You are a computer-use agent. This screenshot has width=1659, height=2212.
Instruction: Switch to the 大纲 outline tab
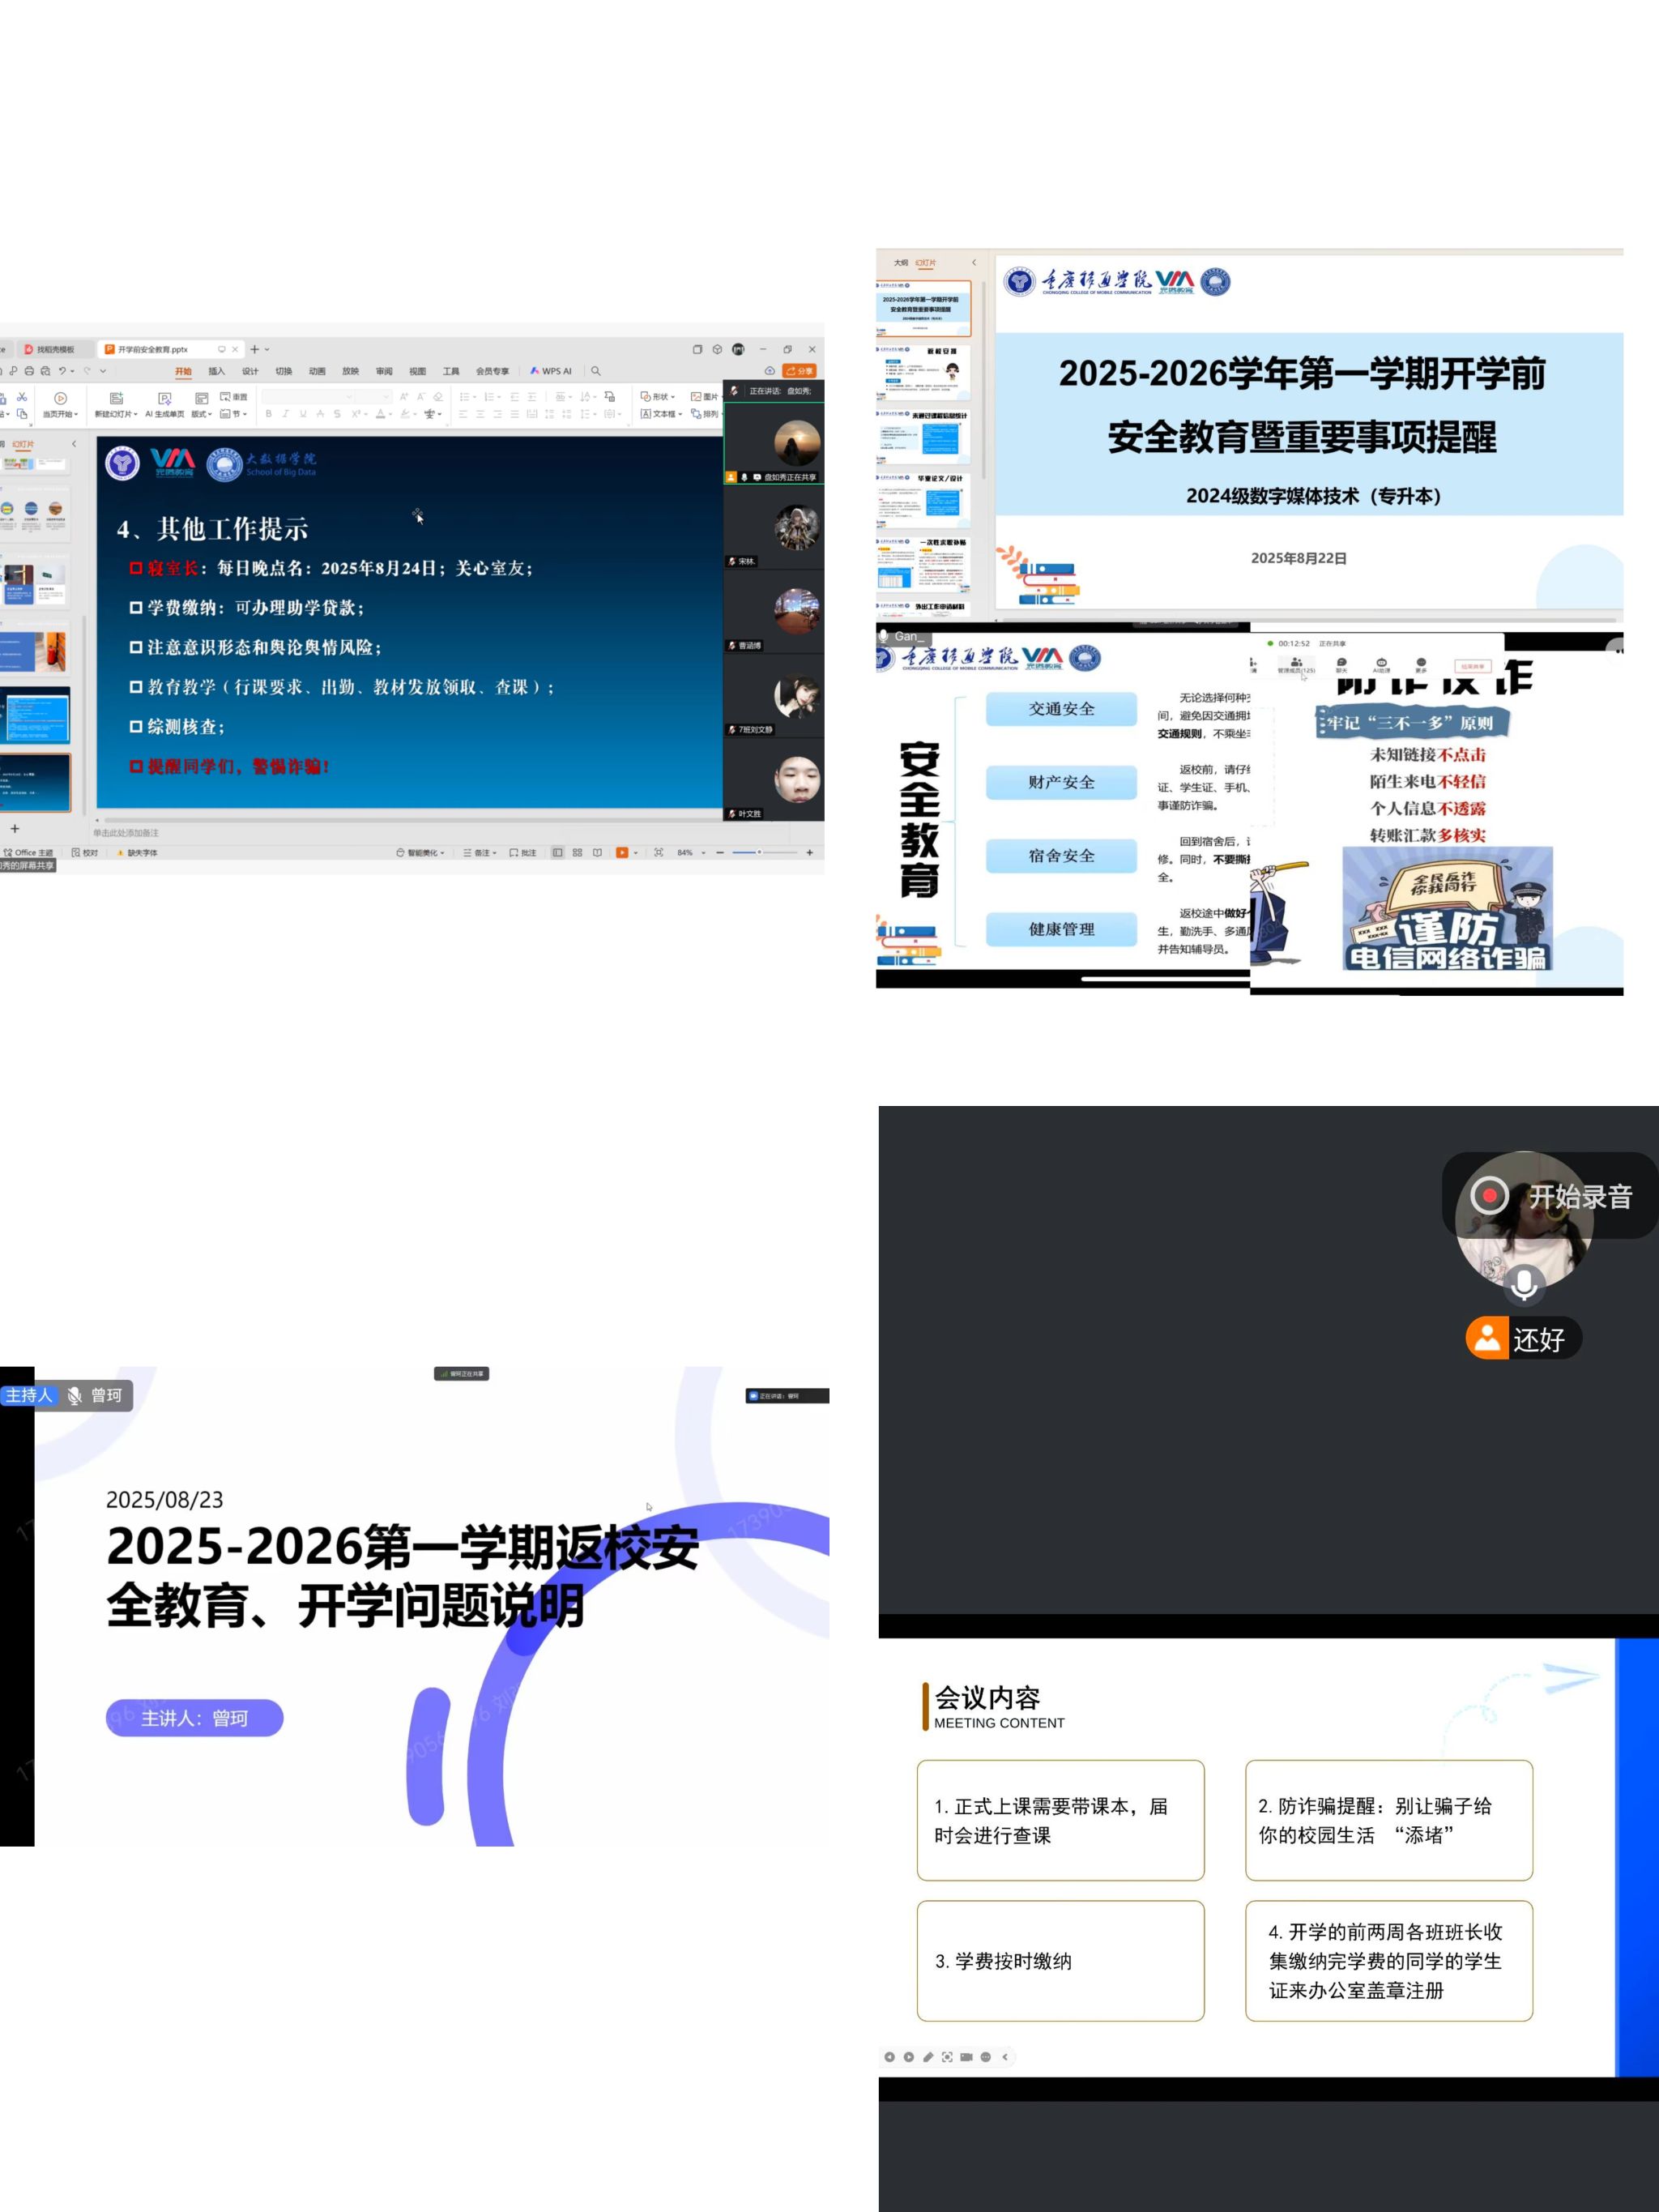(x=900, y=263)
